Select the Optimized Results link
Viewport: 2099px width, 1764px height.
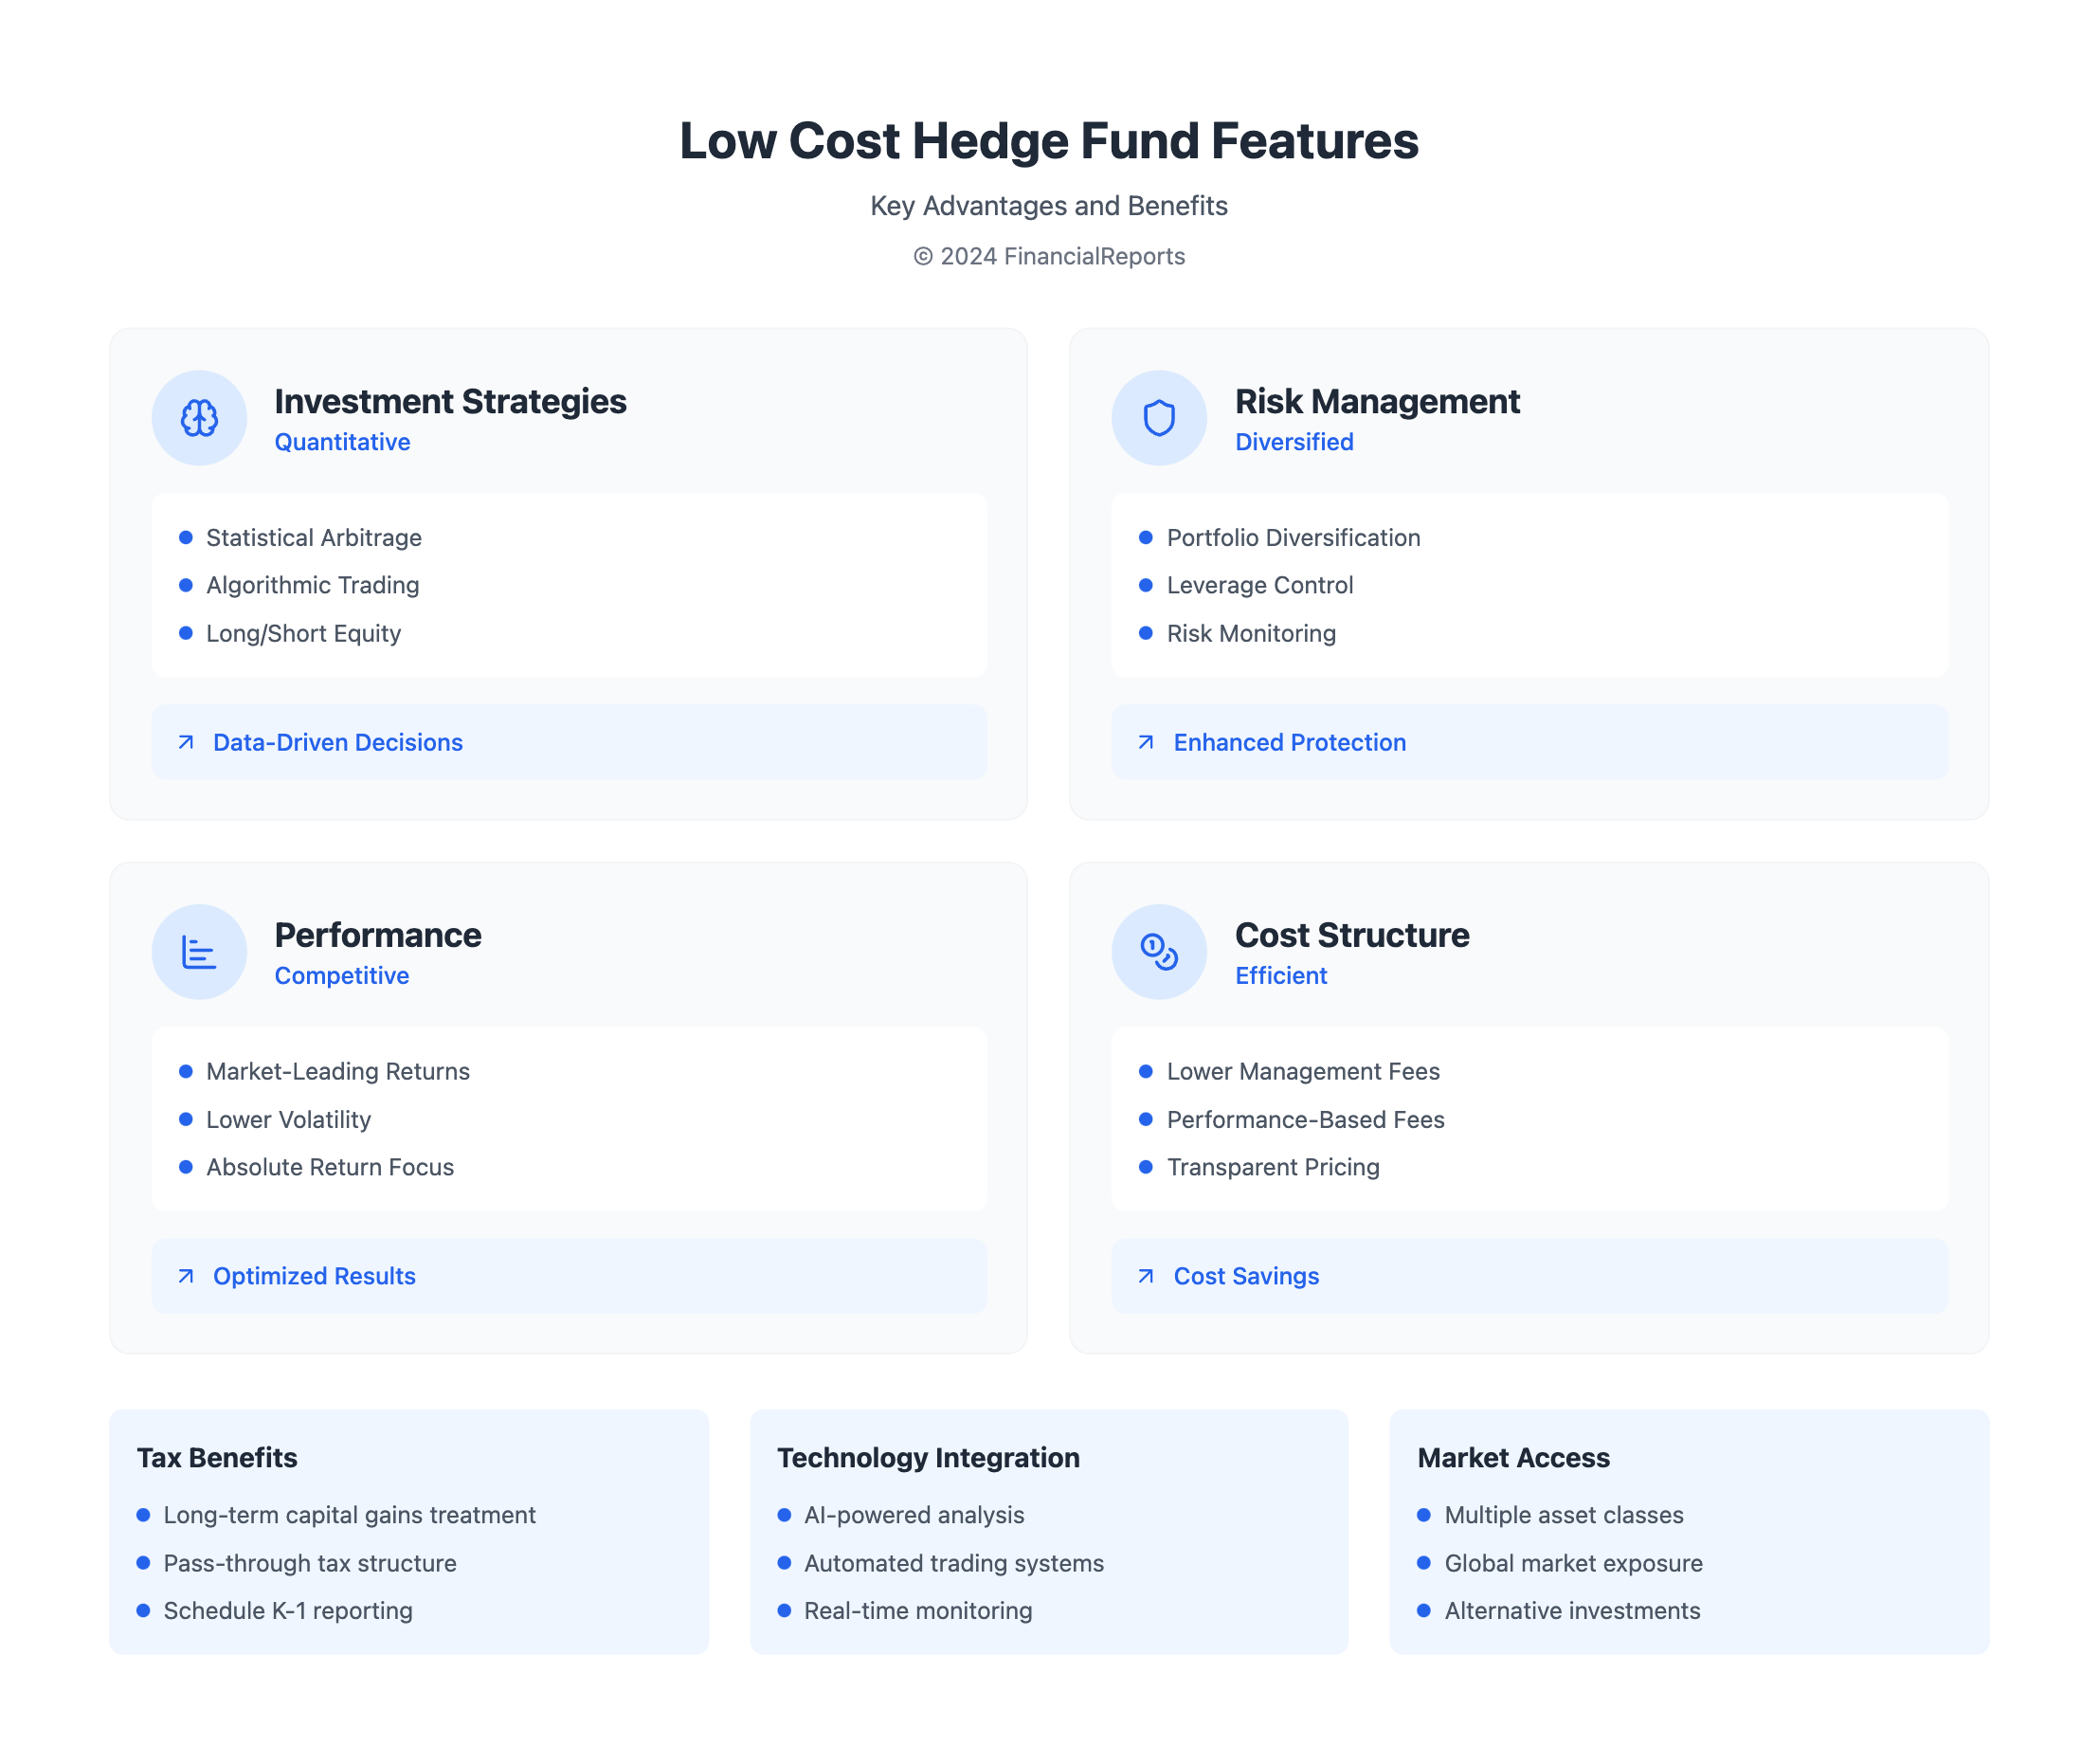[x=314, y=1276]
